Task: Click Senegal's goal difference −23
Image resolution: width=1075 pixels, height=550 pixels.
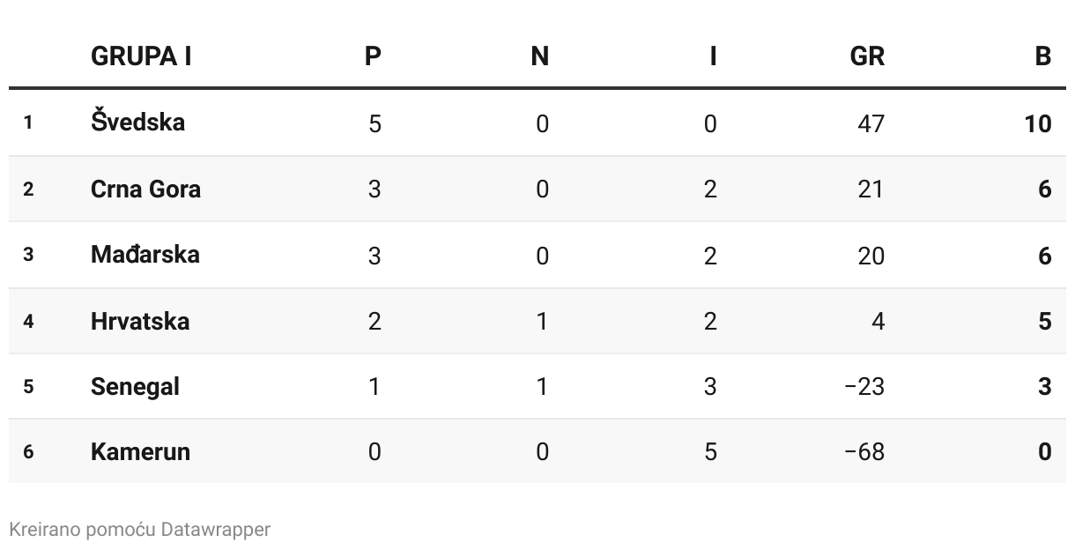Action: coord(864,387)
